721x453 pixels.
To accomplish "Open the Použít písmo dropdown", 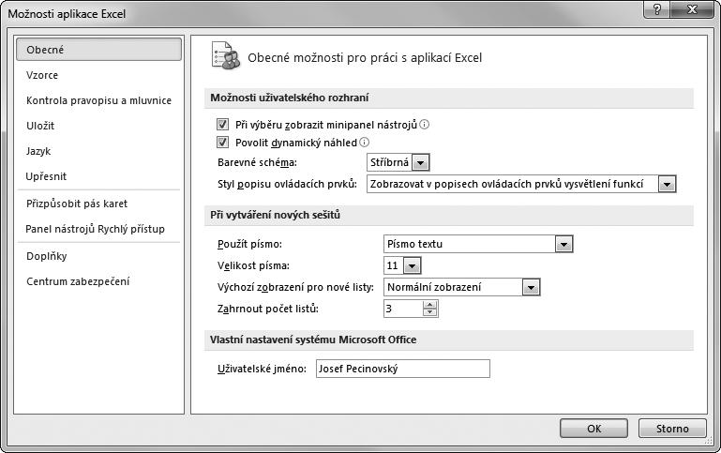I will pyautogui.click(x=563, y=244).
